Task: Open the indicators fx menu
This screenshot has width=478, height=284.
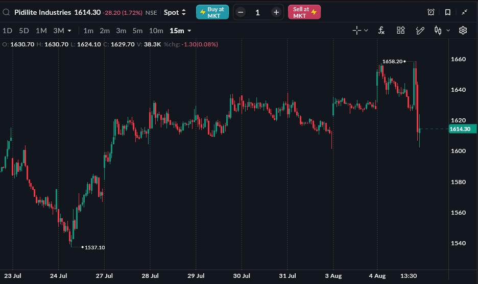Action: (x=381, y=31)
